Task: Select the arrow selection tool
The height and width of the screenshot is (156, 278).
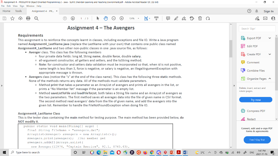Action: [x=98, y=18]
